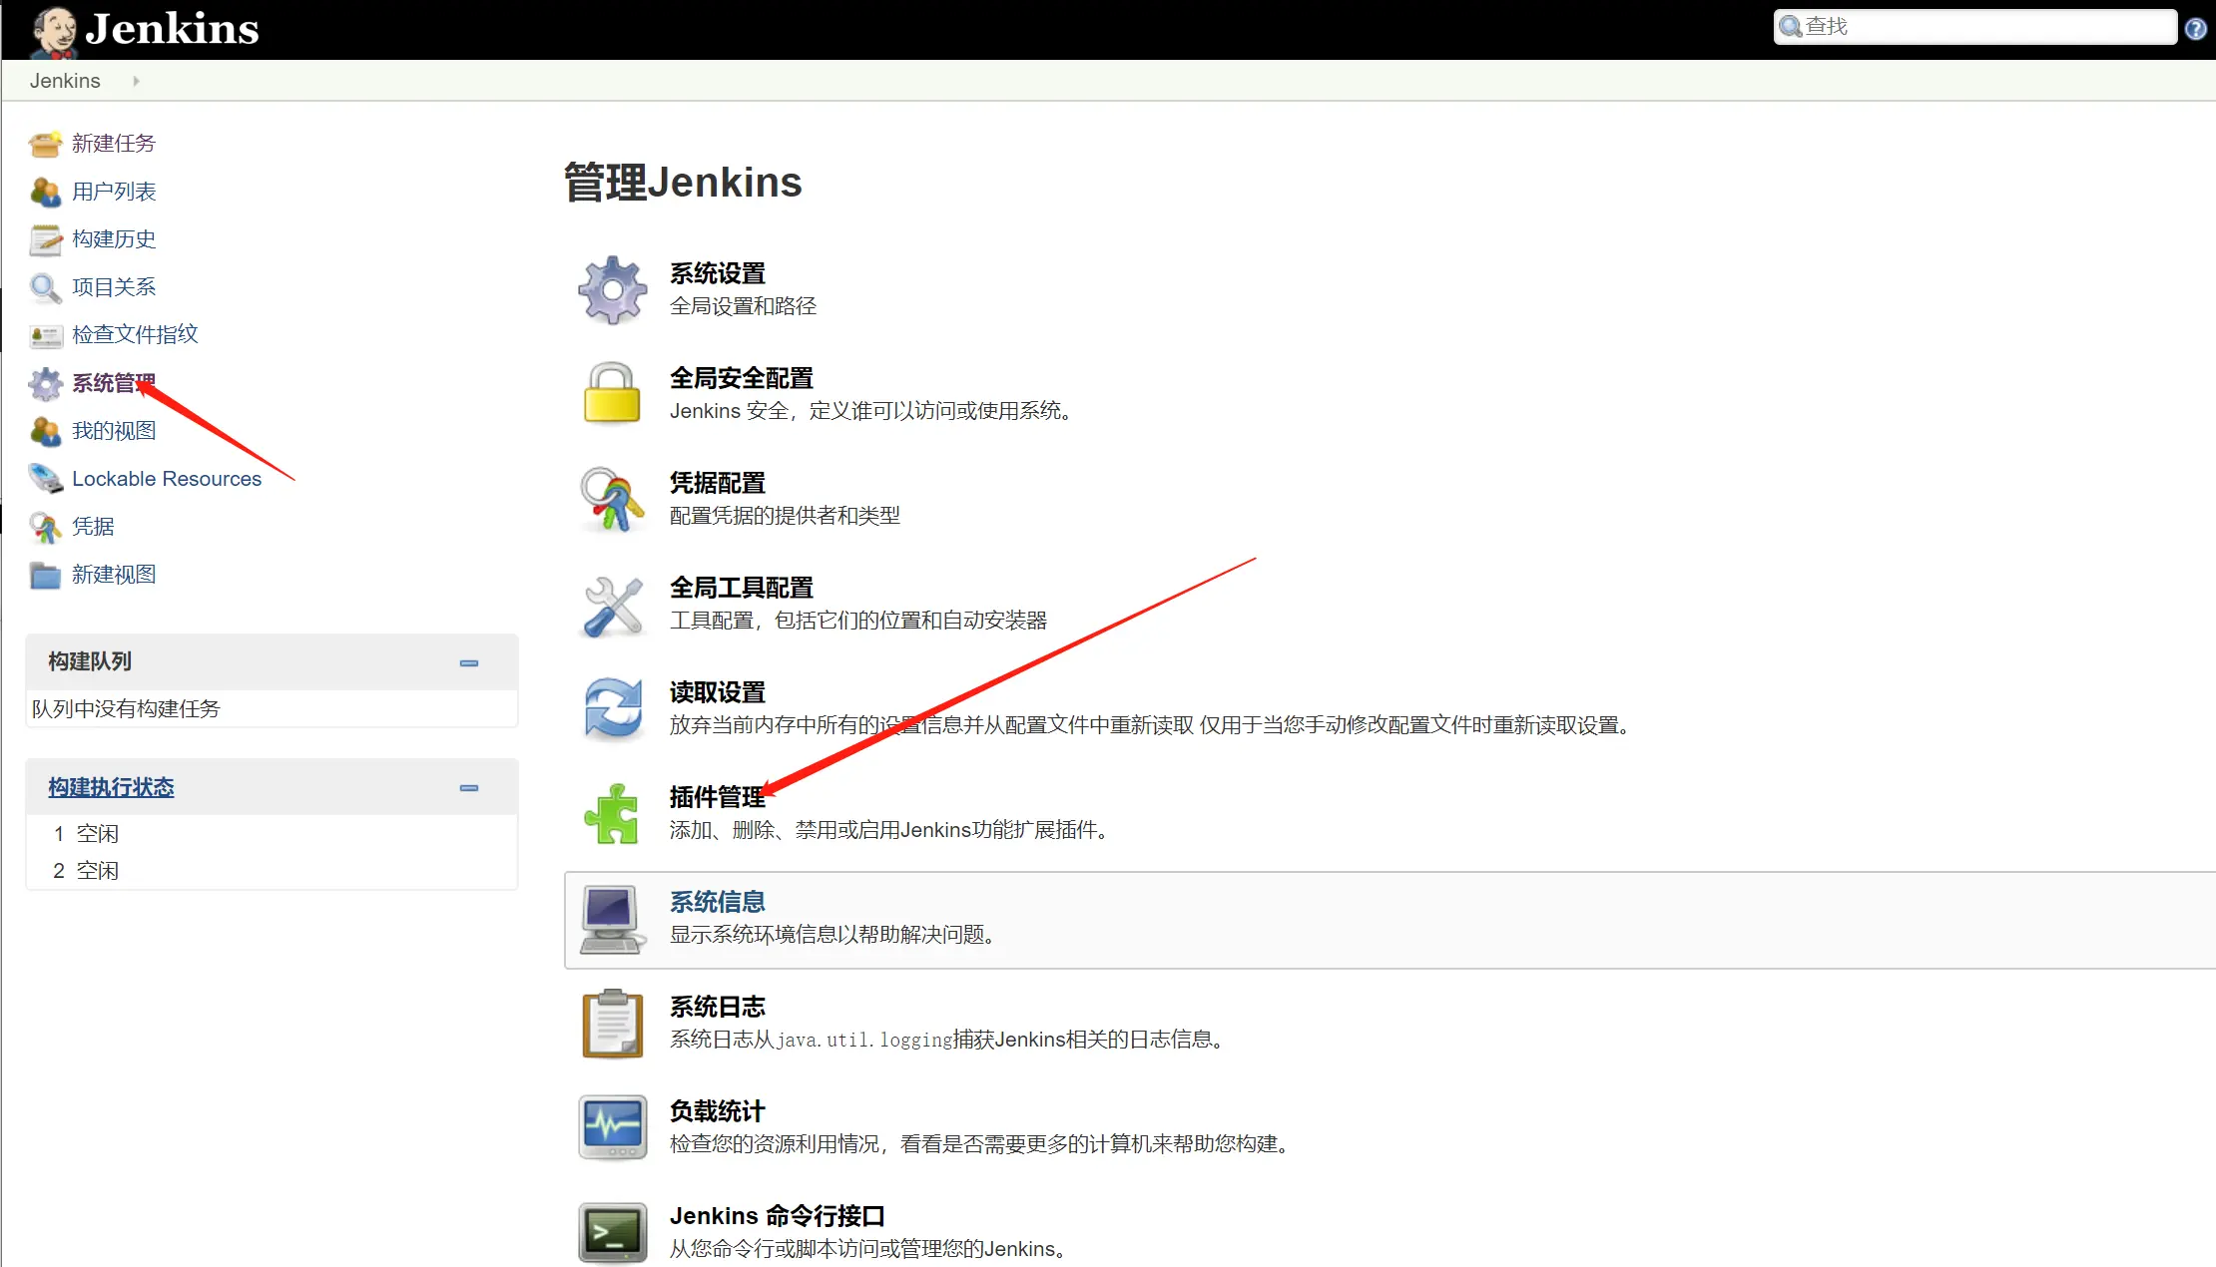The width and height of the screenshot is (2216, 1267).
Task: Click the keys icon for 凭据配置
Action: tap(611, 499)
